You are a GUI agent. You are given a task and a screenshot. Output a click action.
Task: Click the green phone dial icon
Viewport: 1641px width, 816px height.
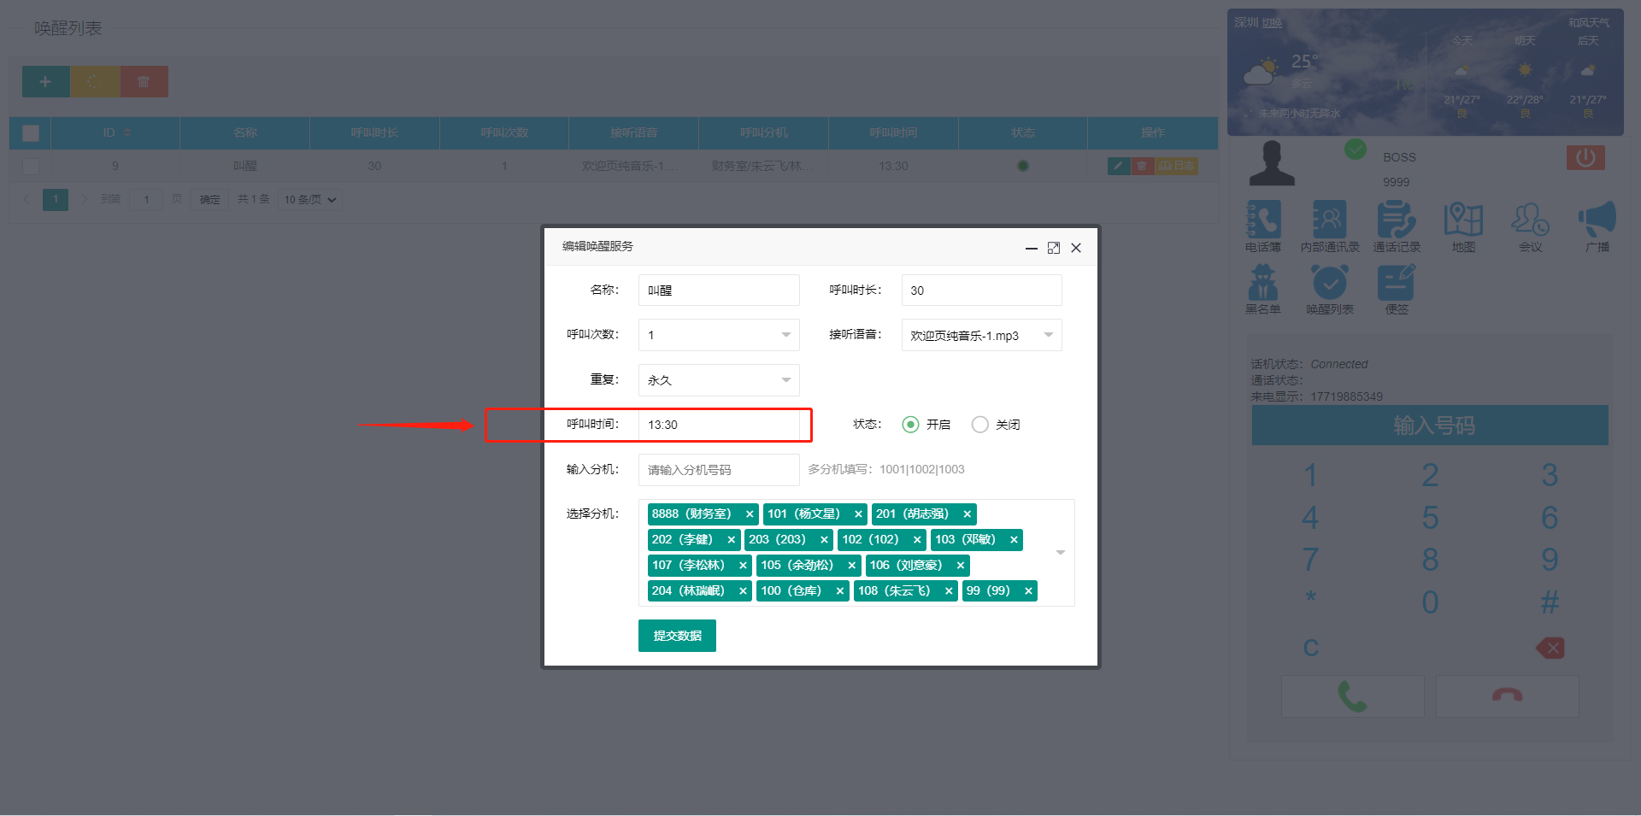coord(1352,696)
